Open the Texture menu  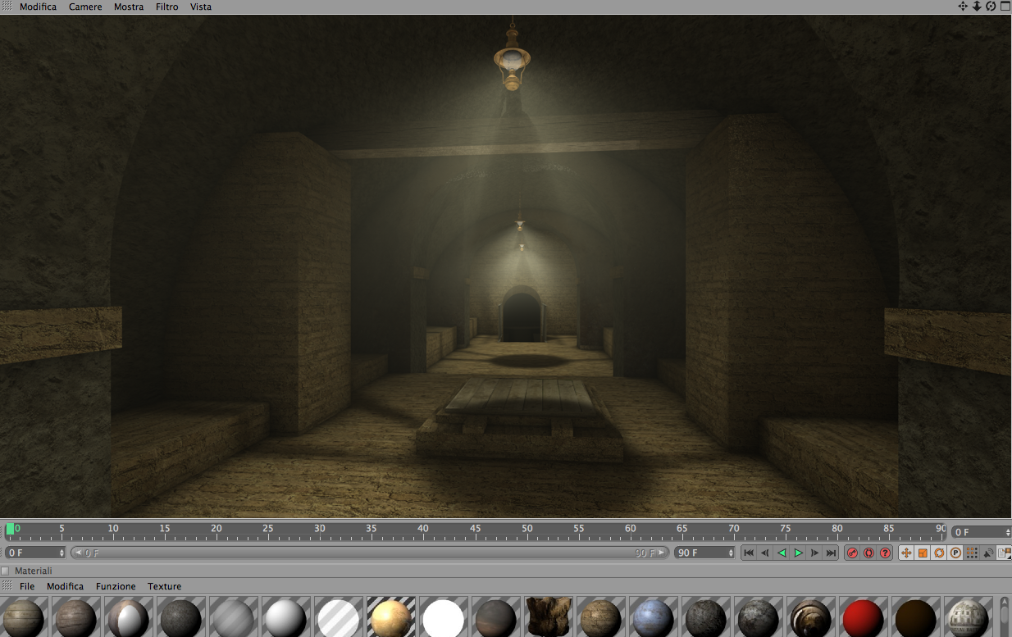pos(165,586)
